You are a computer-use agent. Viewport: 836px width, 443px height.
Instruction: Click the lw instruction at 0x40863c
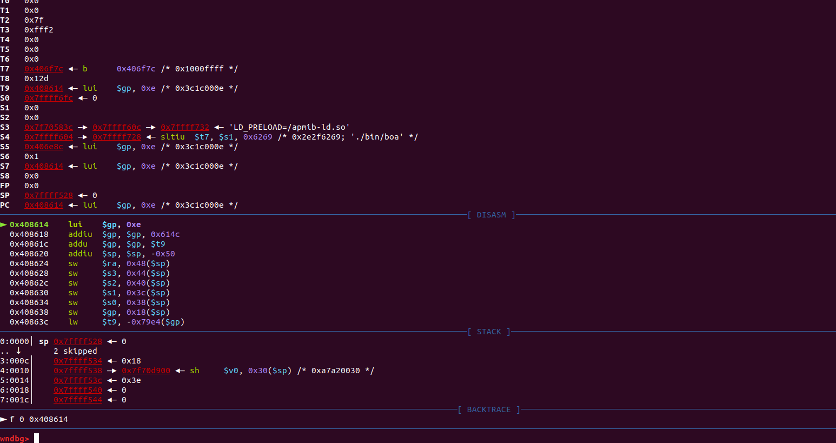pos(73,322)
